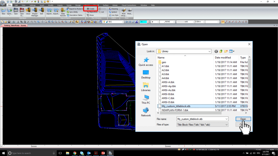
Task: Open Chrome from the Windows taskbar
Action: tap(75, 153)
